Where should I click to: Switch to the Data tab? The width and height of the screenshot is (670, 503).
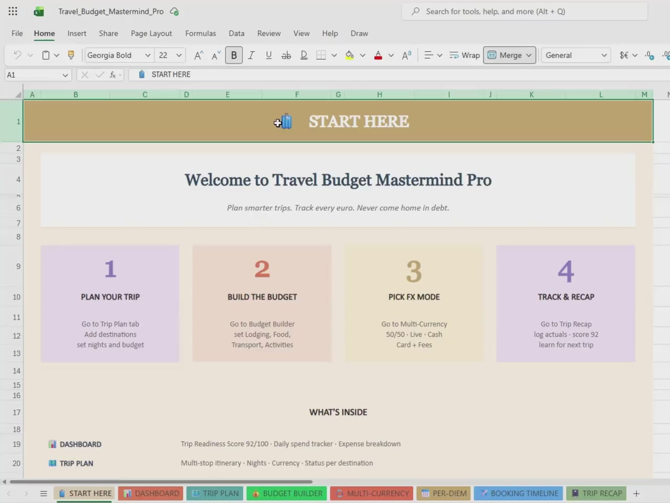tap(237, 33)
